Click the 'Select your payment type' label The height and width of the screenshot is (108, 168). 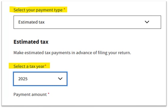coord(38,10)
